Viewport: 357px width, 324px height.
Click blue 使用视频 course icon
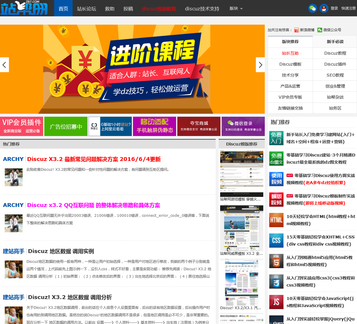(x=276, y=179)
